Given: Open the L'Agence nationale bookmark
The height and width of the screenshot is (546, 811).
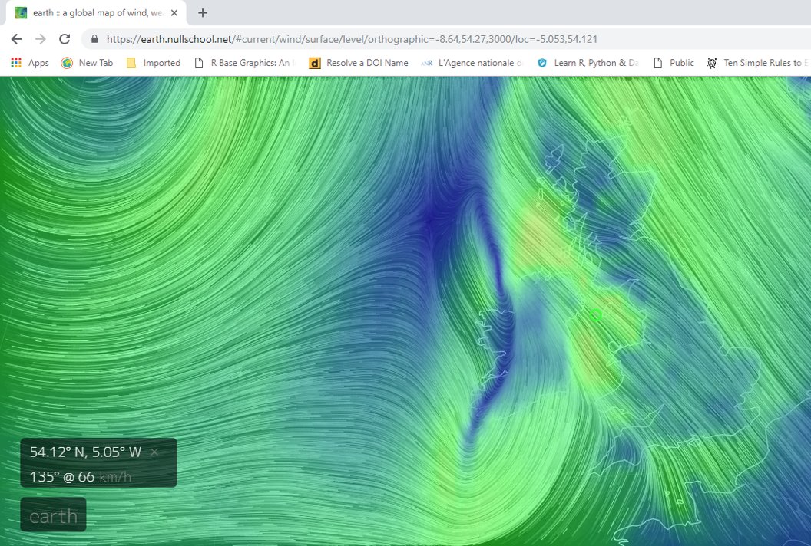Looking at the screenshot, I should pyautogui.click(x=472, y=63).
